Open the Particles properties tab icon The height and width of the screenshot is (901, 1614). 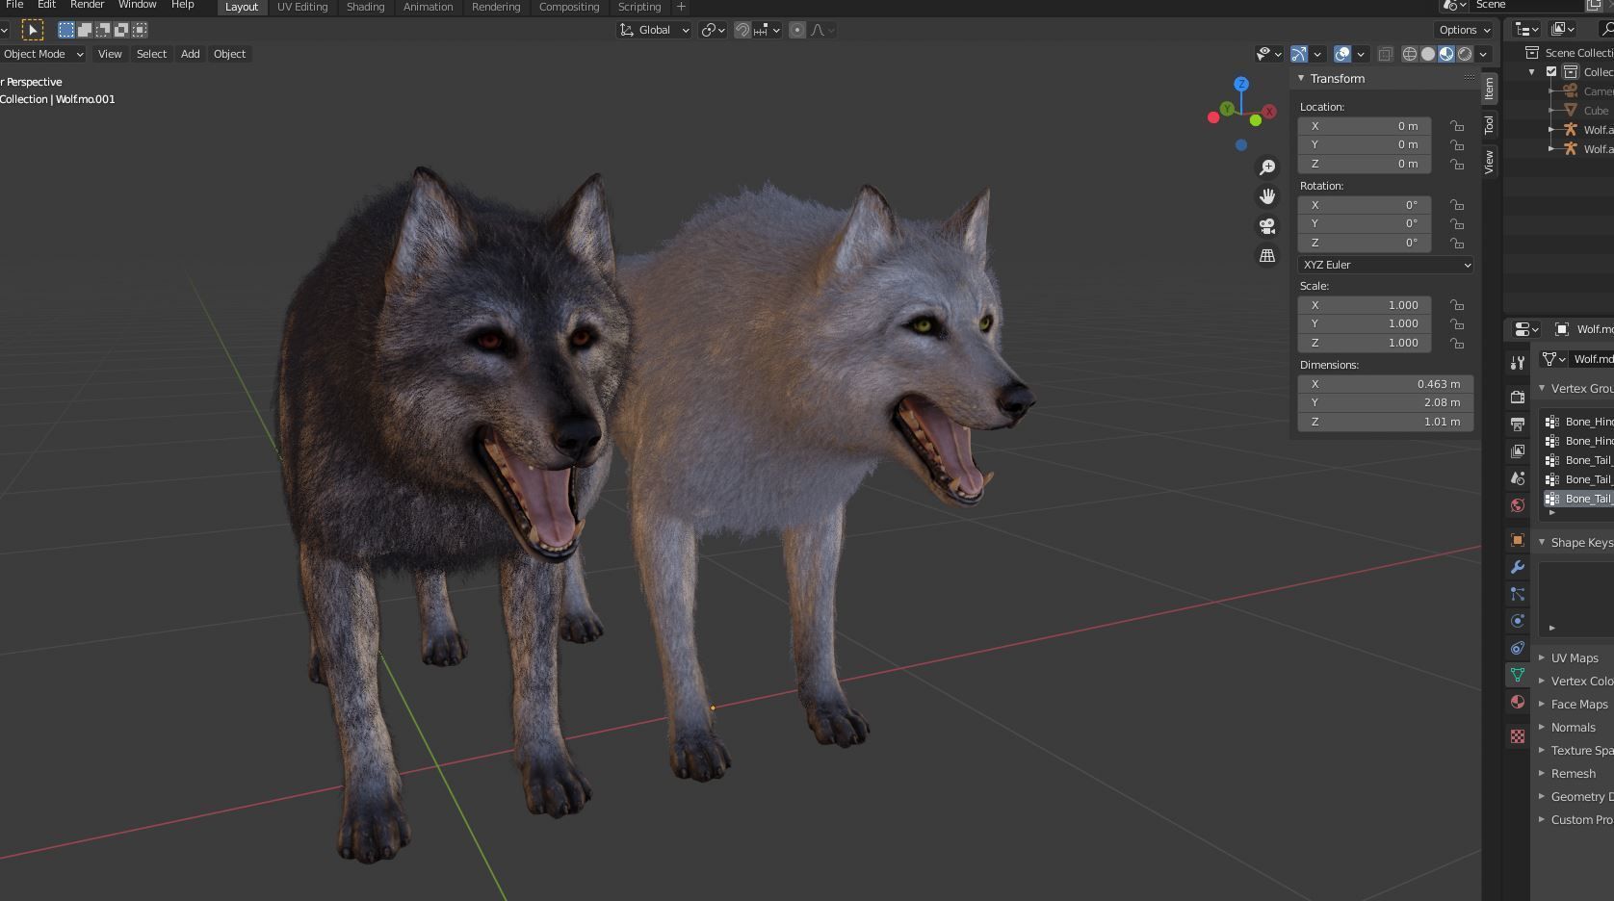(x=1518, y=594)
